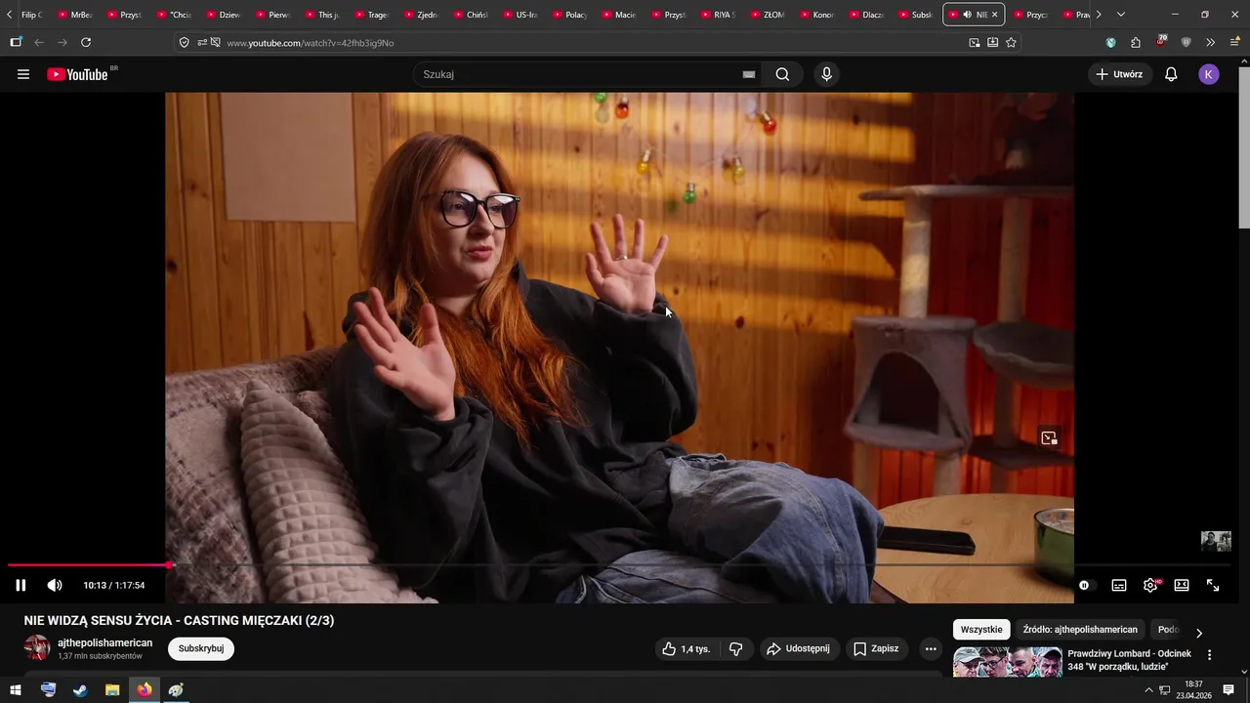Screen dimensions: 1250x703
Task: Open YouTube notifications bell
Action: coord(1171,74)
